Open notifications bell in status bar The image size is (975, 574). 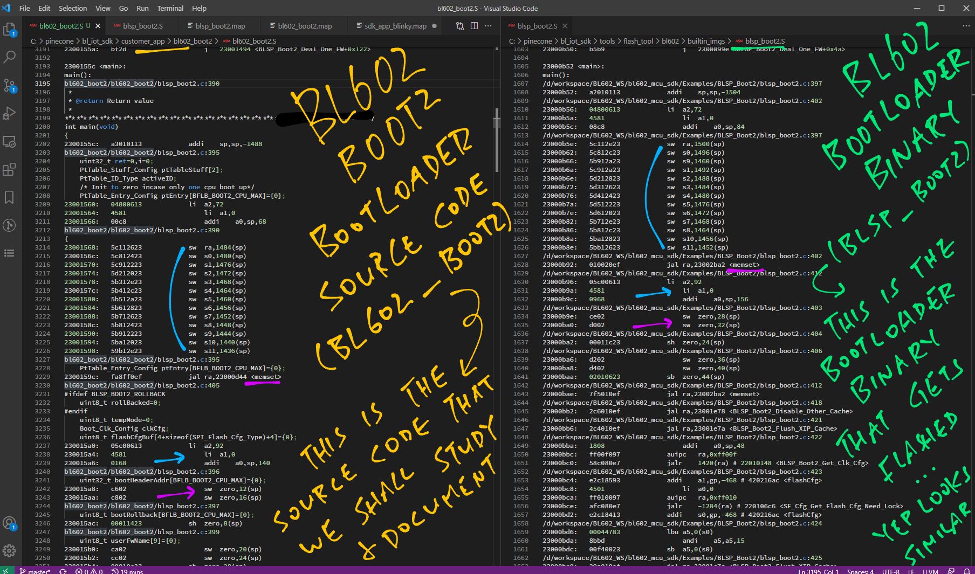click(x=966, y=571)
